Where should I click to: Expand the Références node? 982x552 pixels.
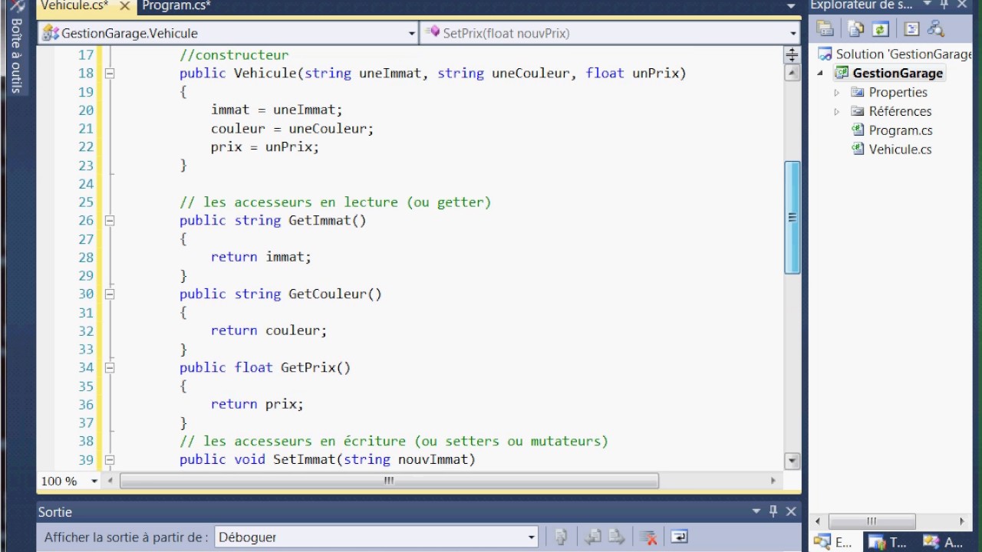(x=837, y=112)
